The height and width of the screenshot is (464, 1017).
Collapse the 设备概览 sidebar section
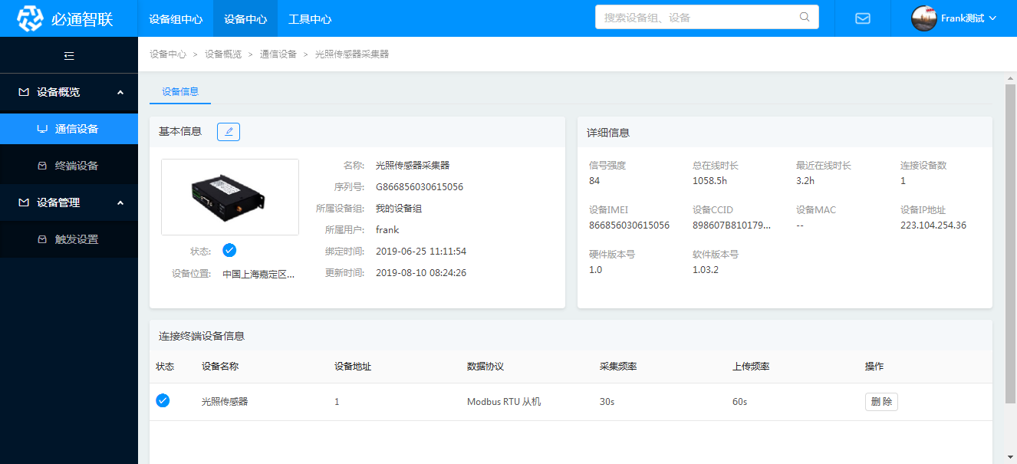120,92
